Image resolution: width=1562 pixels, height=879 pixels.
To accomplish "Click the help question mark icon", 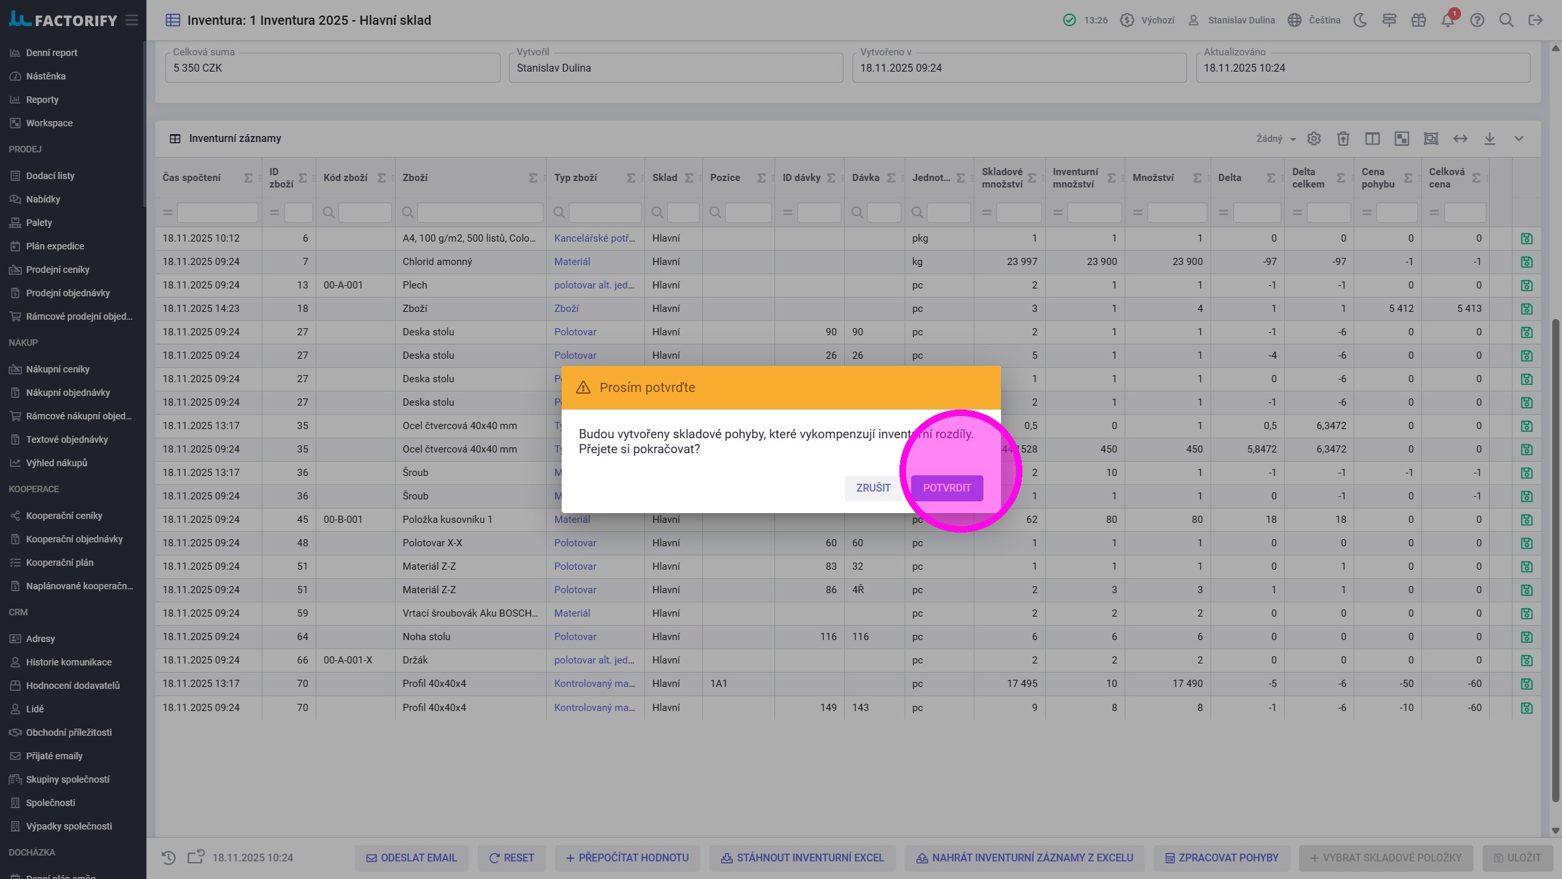I will 1477,20.
